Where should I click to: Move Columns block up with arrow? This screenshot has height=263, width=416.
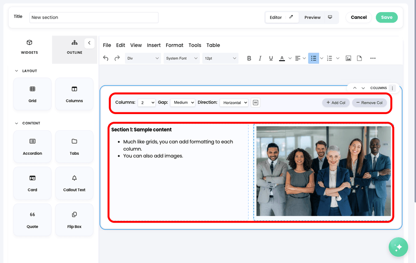(354, 88)
